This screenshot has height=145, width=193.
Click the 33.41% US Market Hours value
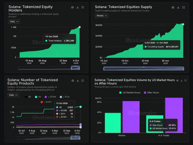(x=172, y=128)
